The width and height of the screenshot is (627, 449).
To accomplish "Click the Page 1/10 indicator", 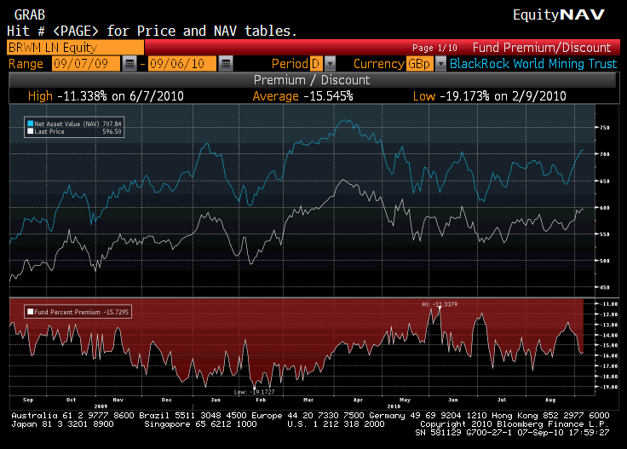I will click(x=434, y=48).
